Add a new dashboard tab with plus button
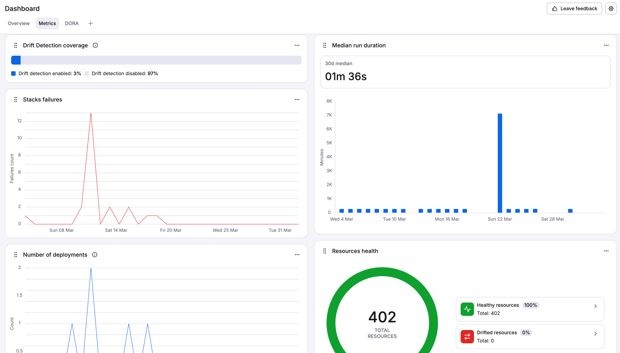 pyautogui.click(x=90, y=23)
